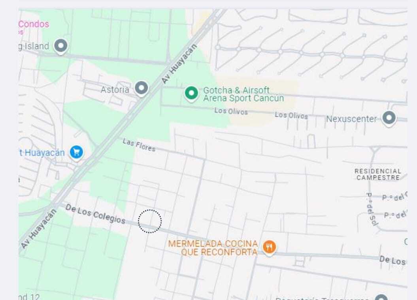
Task: Click the Astoria place label
Action: [115, 90]
